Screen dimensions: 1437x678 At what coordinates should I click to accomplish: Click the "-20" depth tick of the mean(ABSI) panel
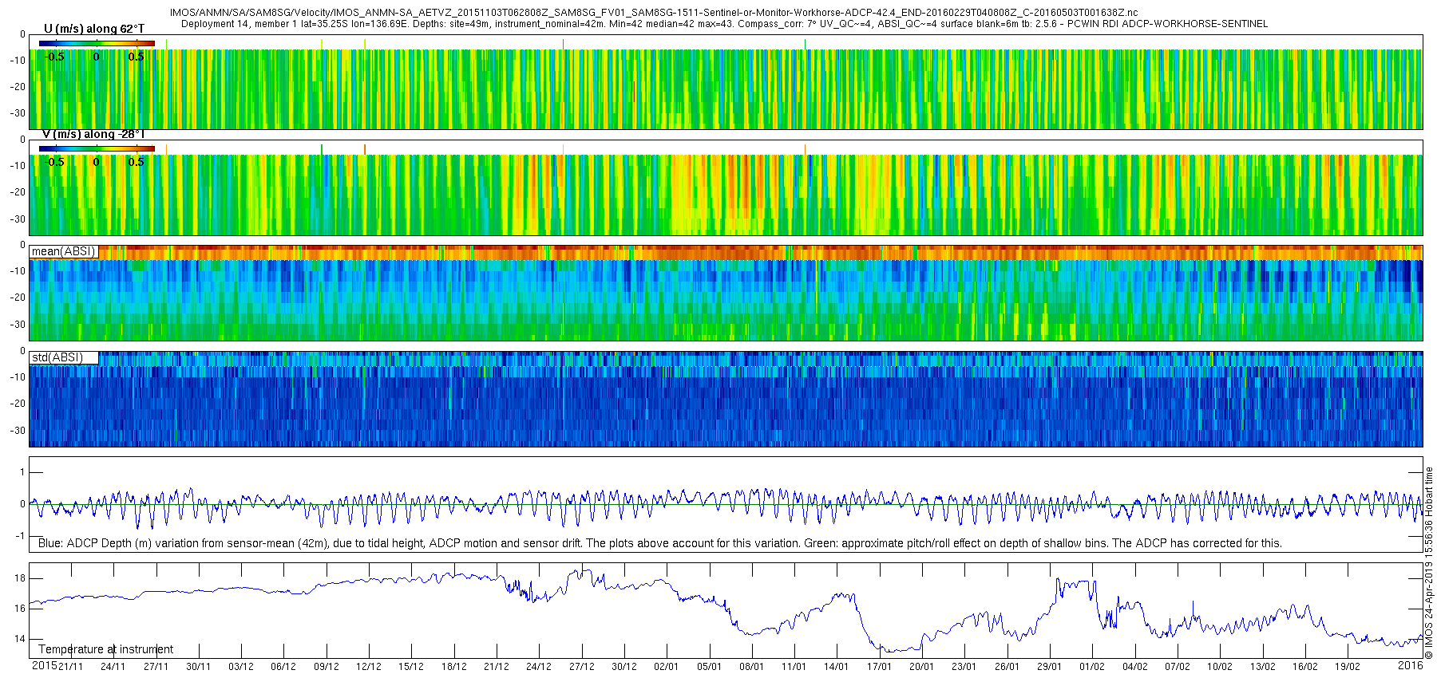(x=18, y=298)
